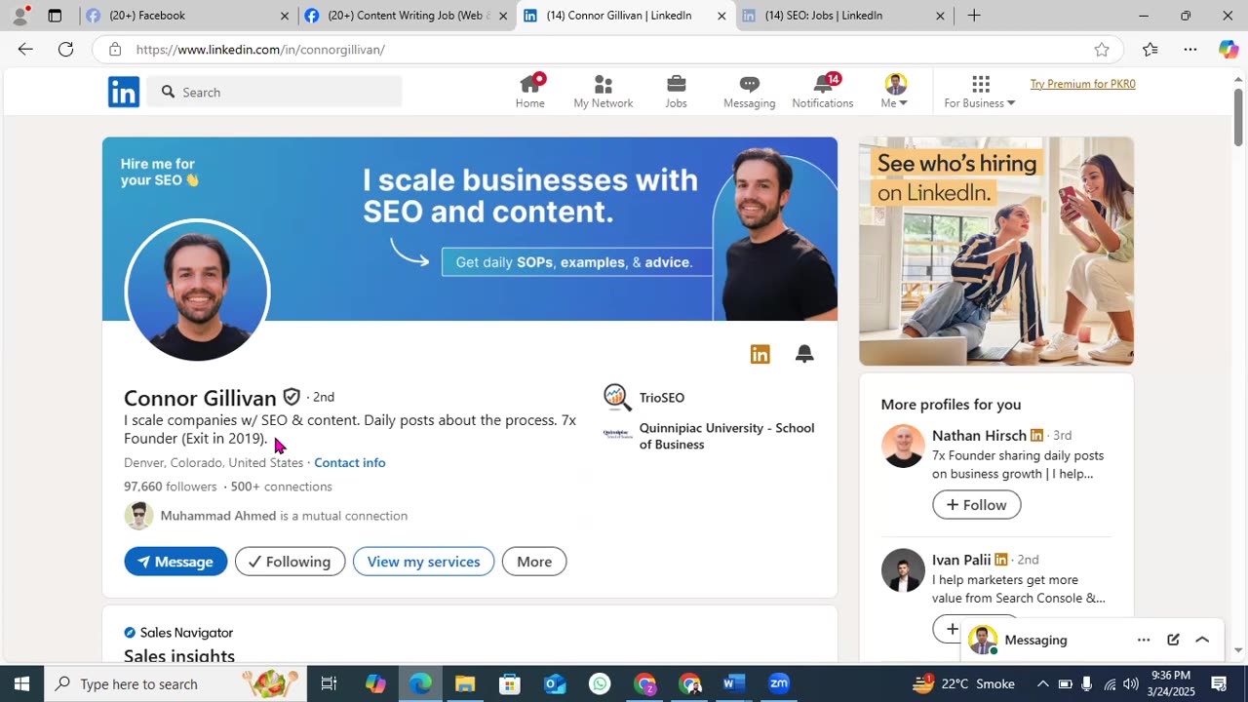Open Connor Gillivan's profile photo

pos(197,291)
